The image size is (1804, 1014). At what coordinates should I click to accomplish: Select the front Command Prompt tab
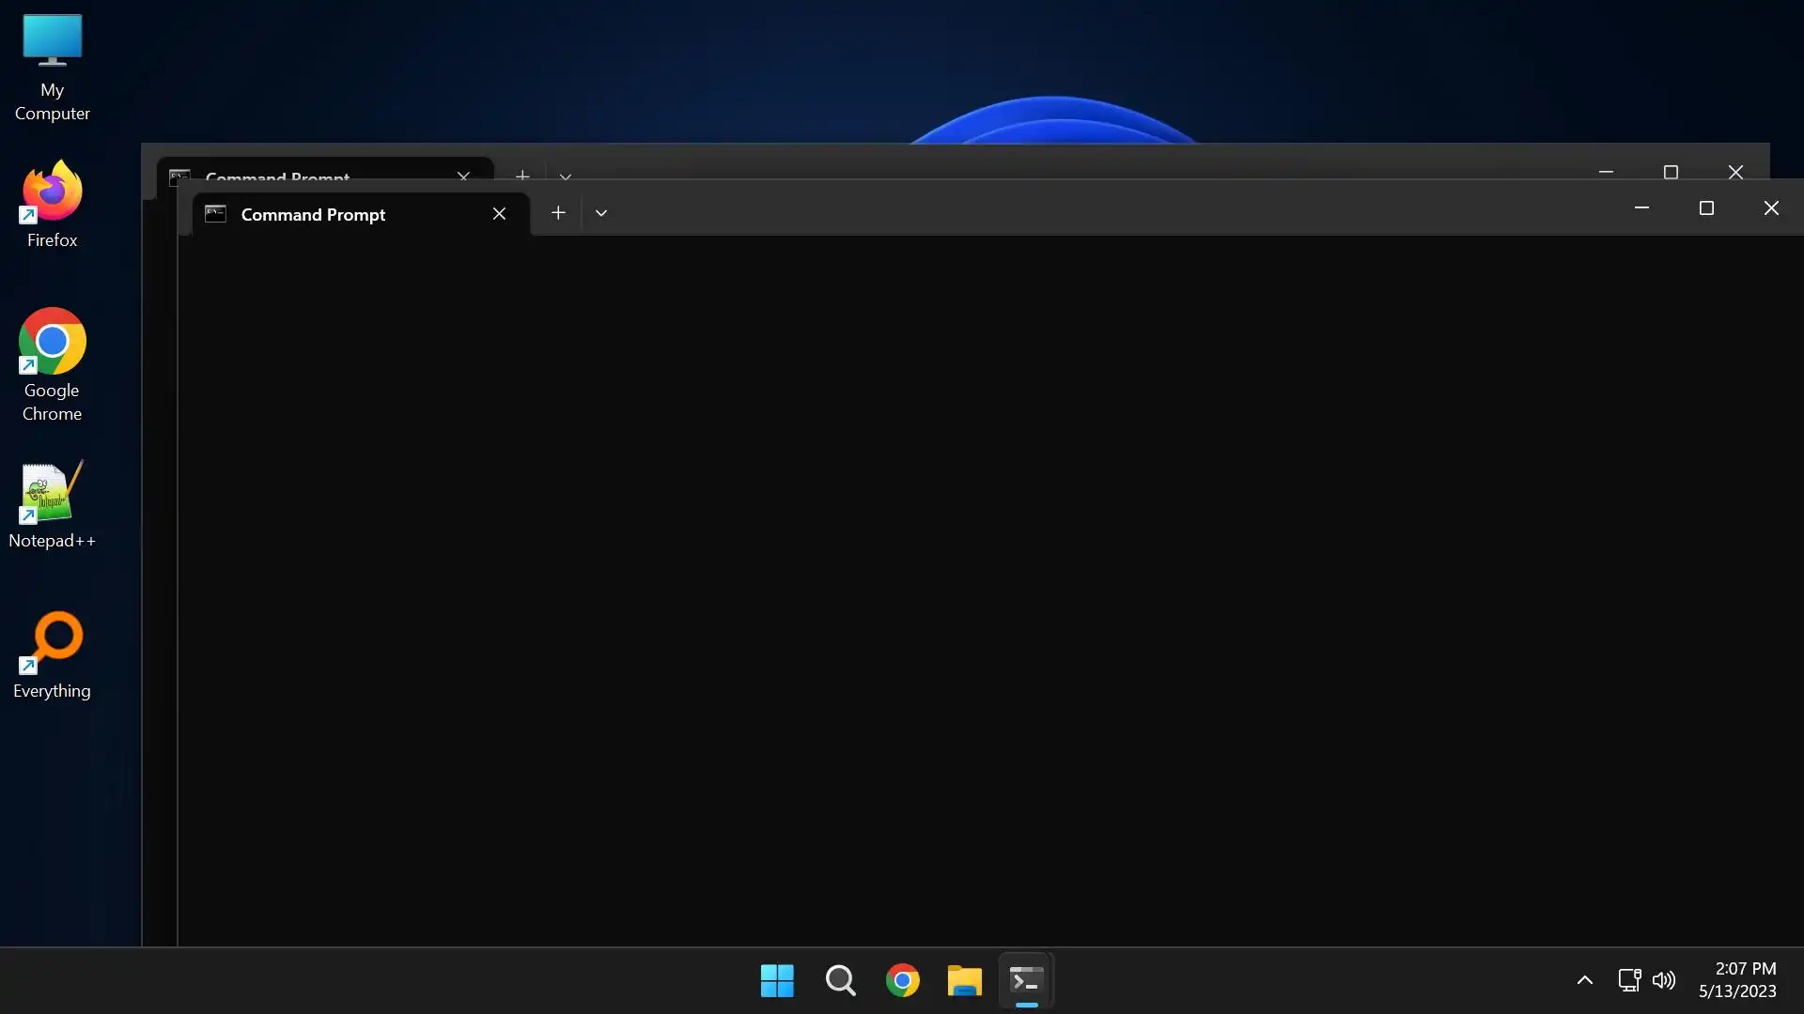338,214
